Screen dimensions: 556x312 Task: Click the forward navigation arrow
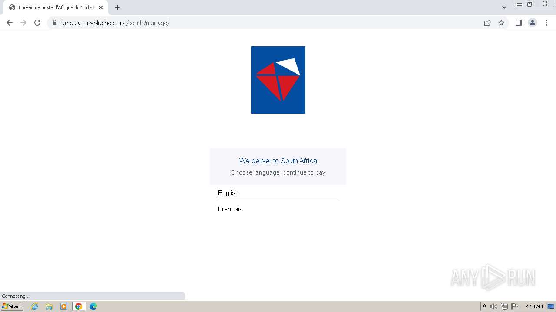pyautogui.click(x=23, y=23)
